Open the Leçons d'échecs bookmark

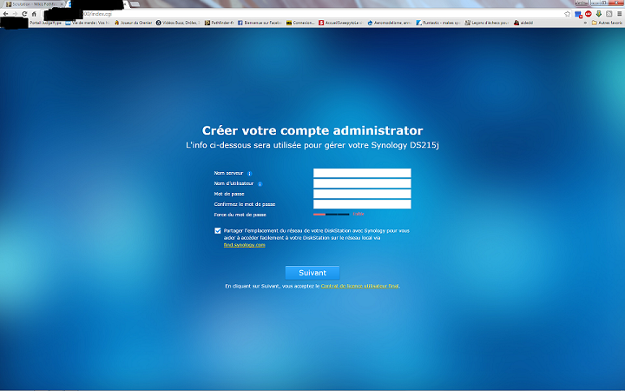[x=487, y=23]
